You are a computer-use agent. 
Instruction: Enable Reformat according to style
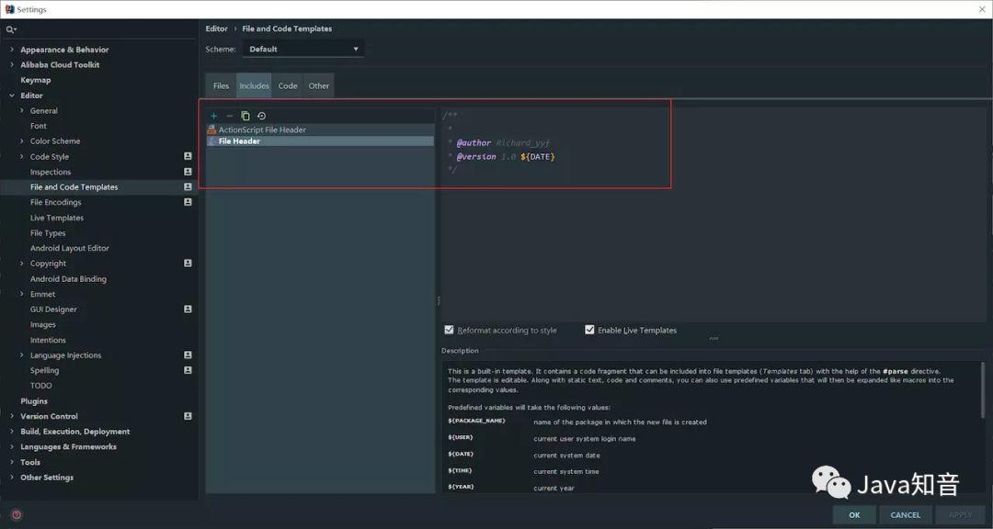449,330
